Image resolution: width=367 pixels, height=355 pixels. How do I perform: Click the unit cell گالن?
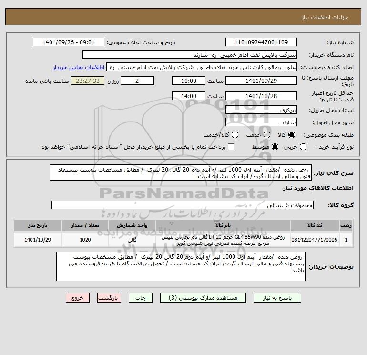click(132, 240)
